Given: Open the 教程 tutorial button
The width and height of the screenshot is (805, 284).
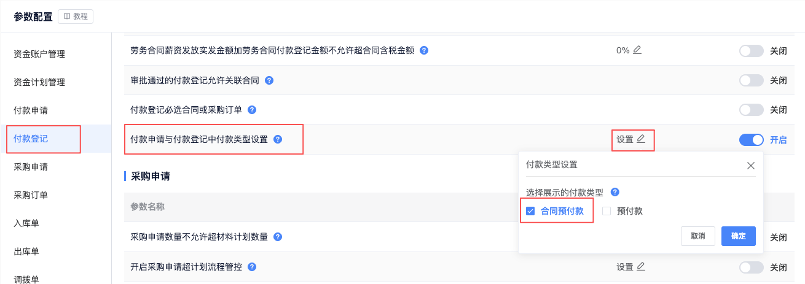Looking at the screenshot, I should coord(76,17).
